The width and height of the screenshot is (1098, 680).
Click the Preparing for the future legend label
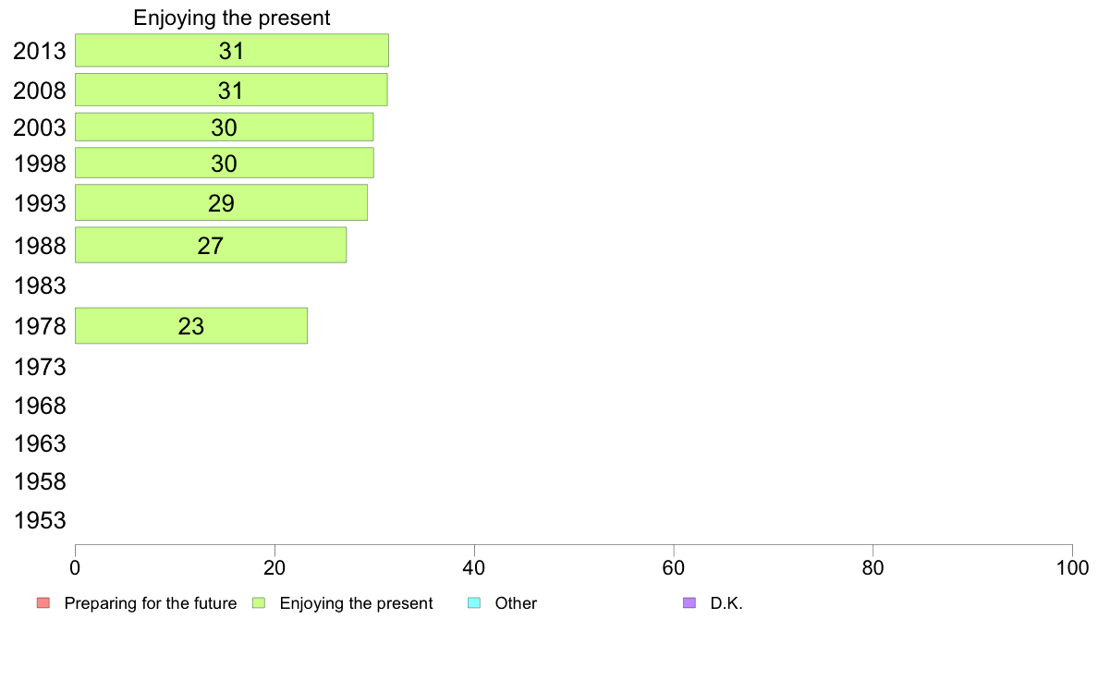click(151, 603)
